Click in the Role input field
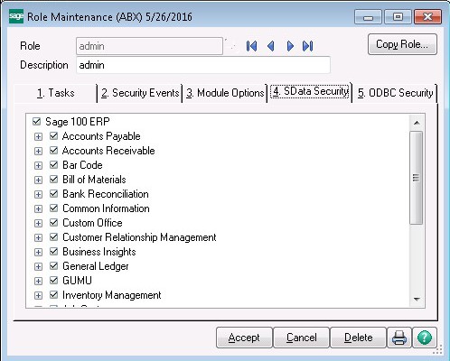Viewport: 450px width, 361px height. click(x=149, y=46)
